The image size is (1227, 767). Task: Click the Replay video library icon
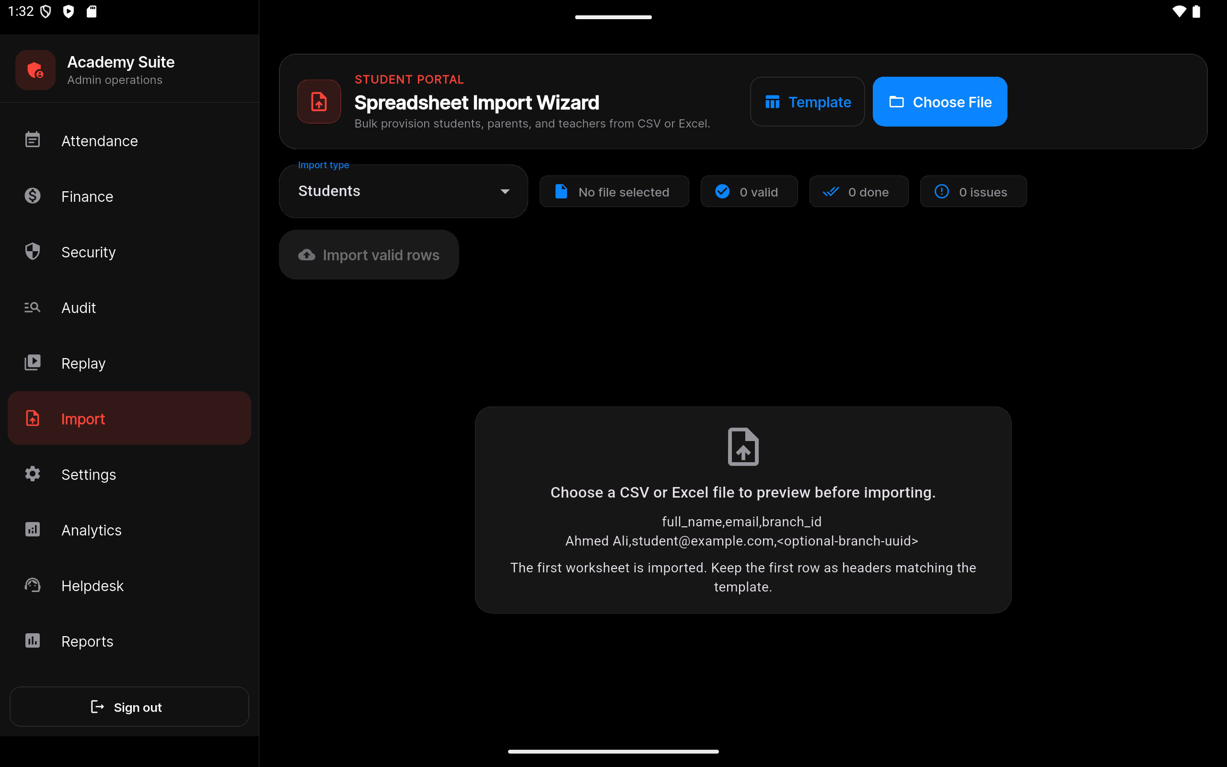(33, 363)
